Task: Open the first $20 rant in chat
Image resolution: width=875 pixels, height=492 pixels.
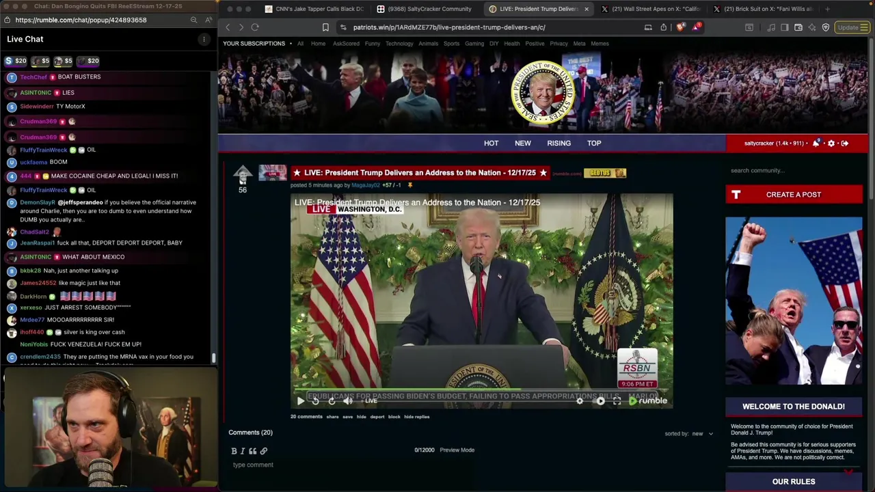Action: click(15, 61)
